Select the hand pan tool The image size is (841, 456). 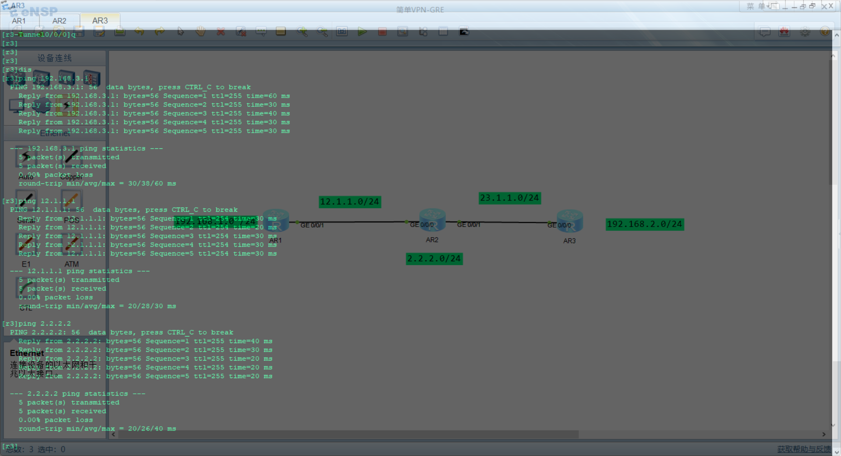click(201, 32)
